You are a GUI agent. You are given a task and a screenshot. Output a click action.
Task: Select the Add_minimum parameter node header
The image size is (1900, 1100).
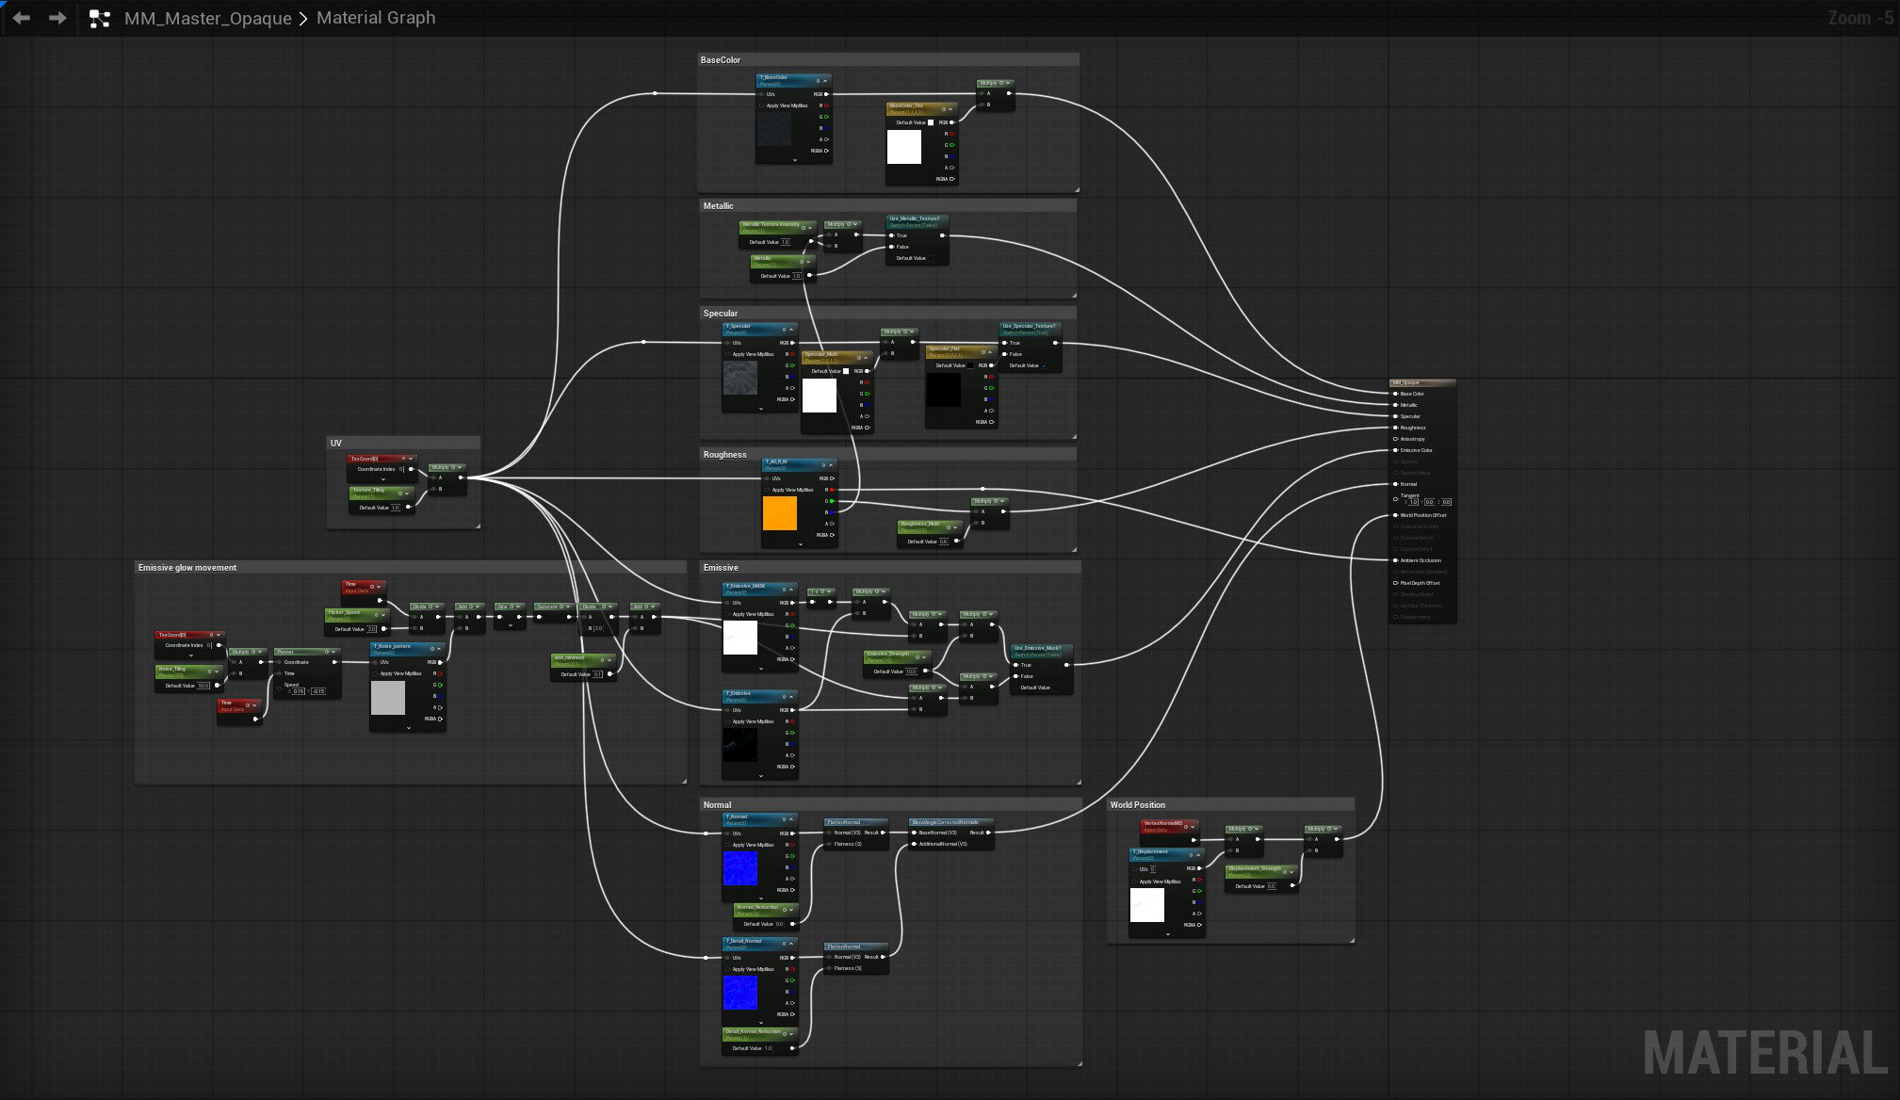tap(583, 660)
